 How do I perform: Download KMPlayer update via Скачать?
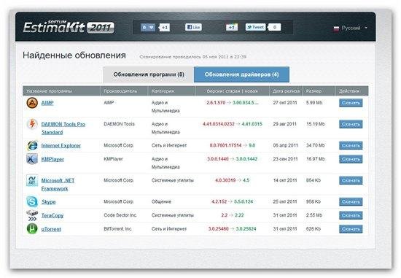[x=351, y=159]
